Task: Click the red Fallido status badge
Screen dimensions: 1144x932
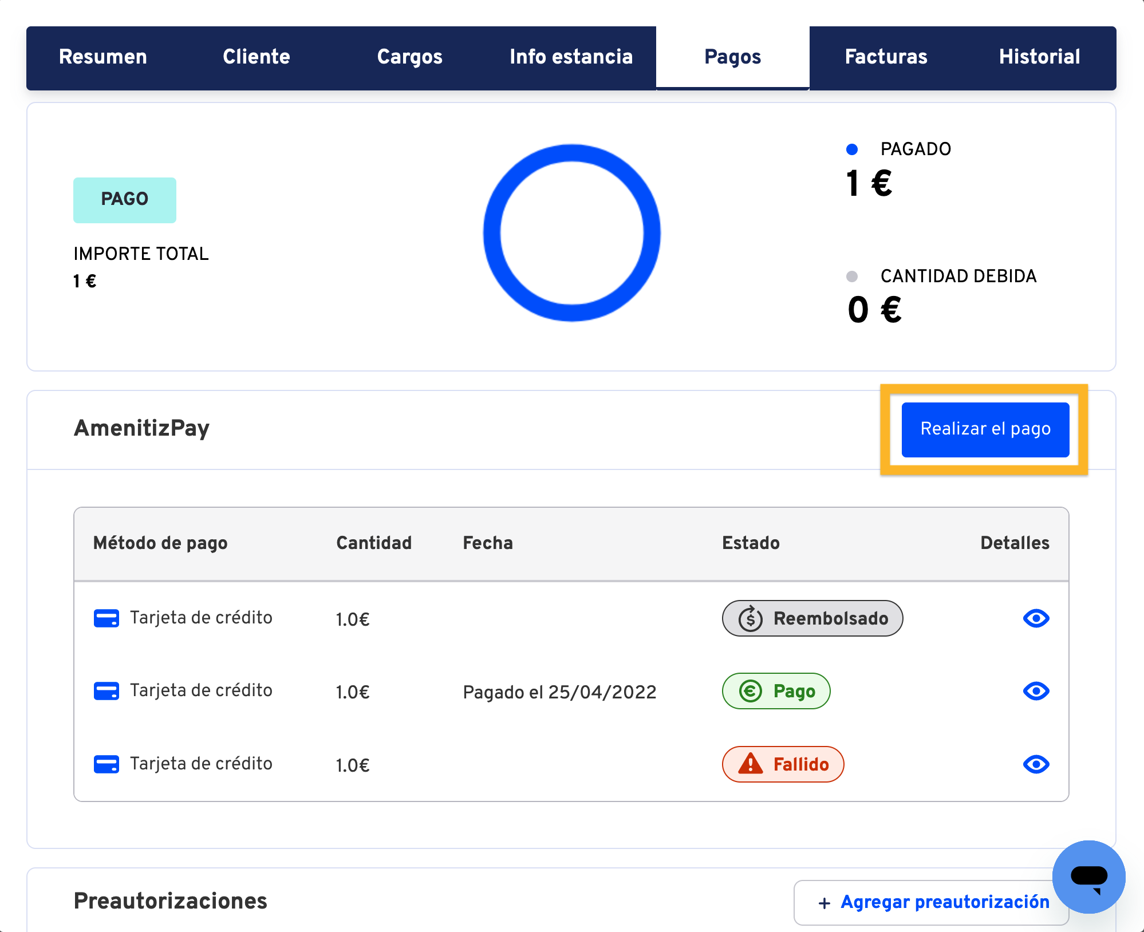Action: pos(783,764)
